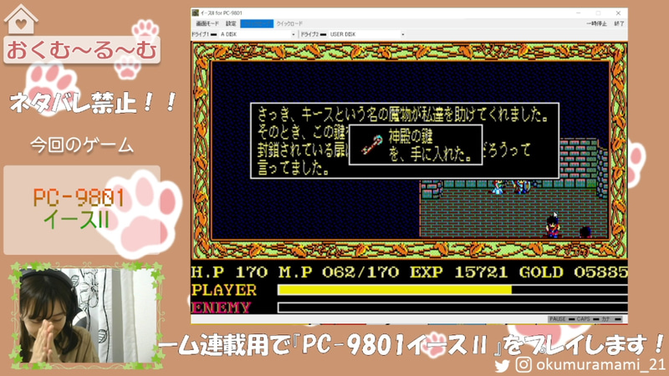Maximize the emulator window
The image size is (669, 376).
(x=598, y=13)
